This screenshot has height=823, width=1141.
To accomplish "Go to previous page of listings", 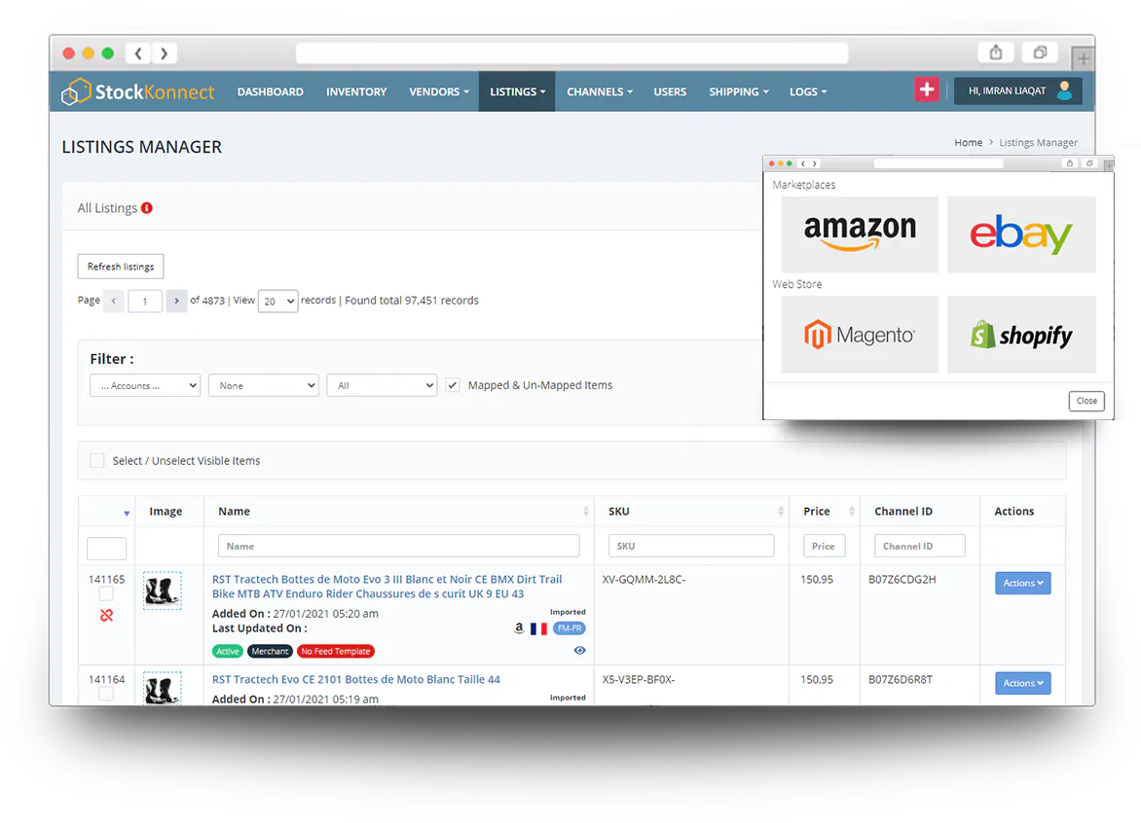I will [x=114, y=301].
